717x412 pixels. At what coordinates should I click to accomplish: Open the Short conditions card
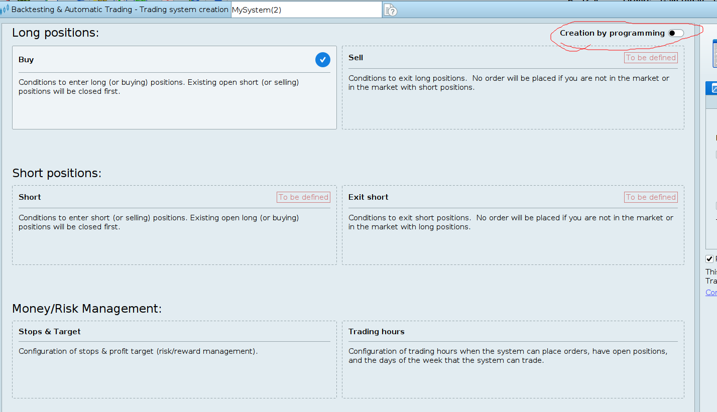[174, 225]
